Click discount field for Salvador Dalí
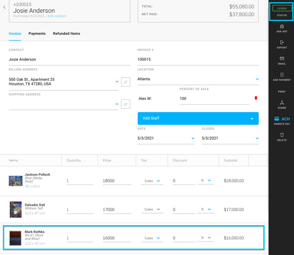 click(184, 210)
